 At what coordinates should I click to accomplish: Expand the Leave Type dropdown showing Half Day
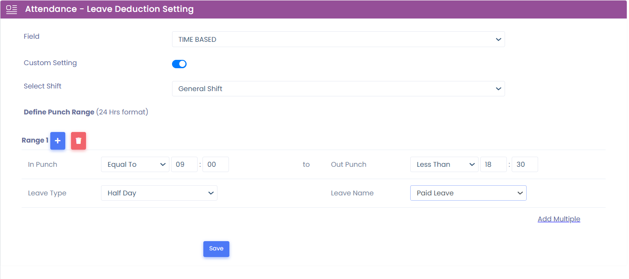pos(159,193)
